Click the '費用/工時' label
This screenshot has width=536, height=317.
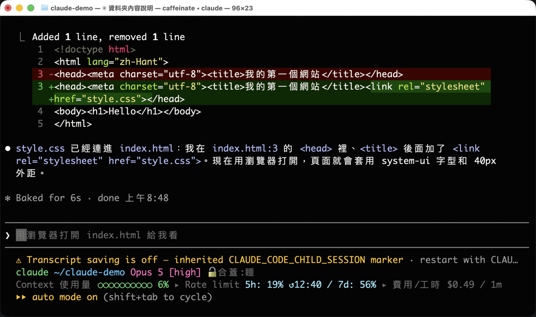pos(416,284)
